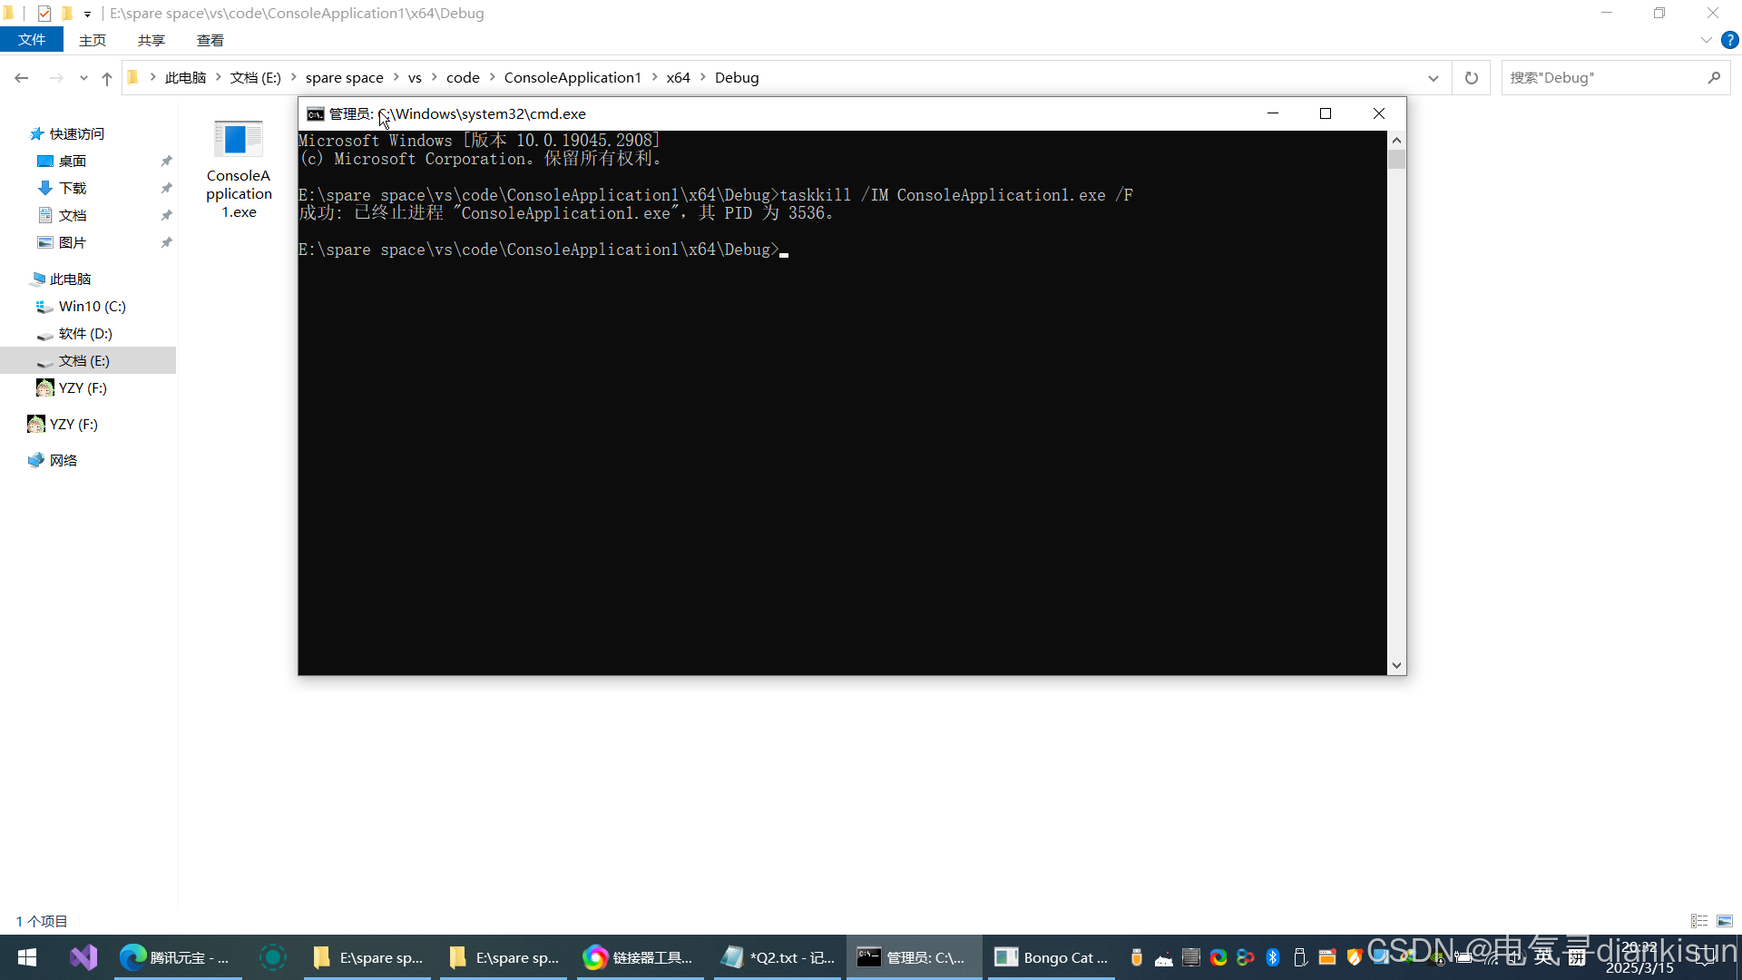The width and height of the screenshot is (1742, 980).
Task: Click the cmd window scroll-down arrow
Action: (1396, 665)
